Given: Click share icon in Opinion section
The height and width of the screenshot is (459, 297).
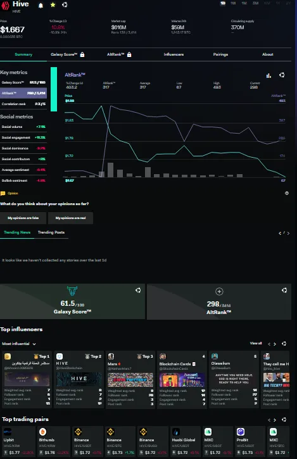Looking at the screenshot, I should pyautogui.click(x=287, y=193).
